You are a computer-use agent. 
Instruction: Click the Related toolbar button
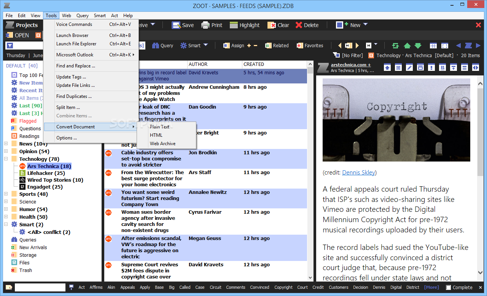[277, 45]
